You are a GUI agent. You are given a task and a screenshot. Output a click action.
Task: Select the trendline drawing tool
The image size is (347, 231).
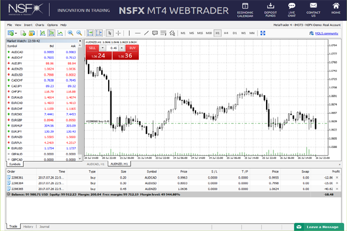[x=146, y=33]
